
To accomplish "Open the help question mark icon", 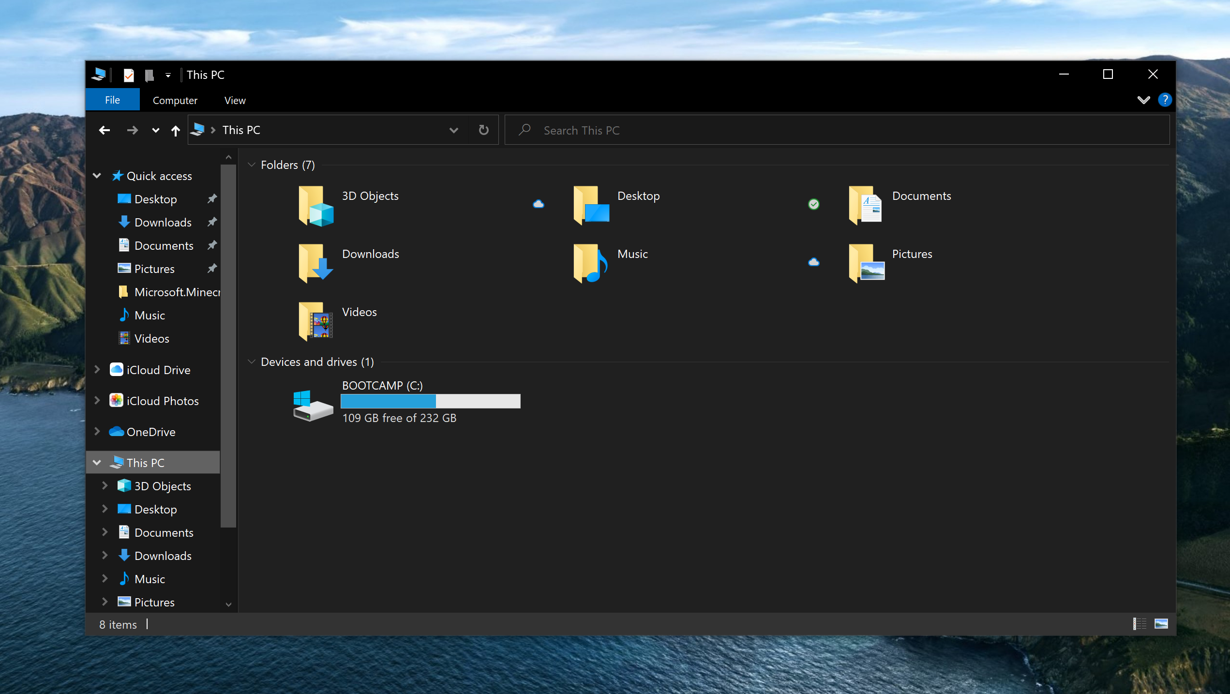I will click(x=1165, y=100).
